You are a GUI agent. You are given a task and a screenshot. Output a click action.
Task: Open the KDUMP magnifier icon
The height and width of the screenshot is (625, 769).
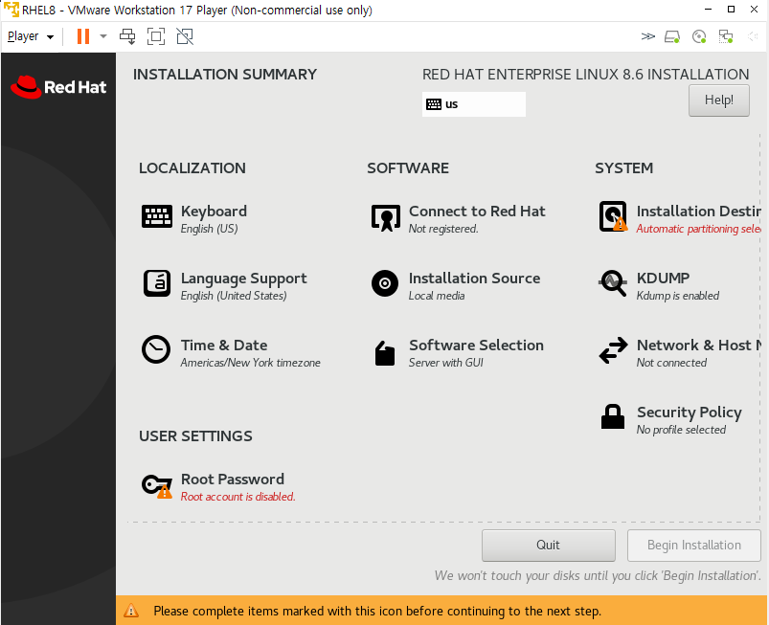(x=613, y=283)
